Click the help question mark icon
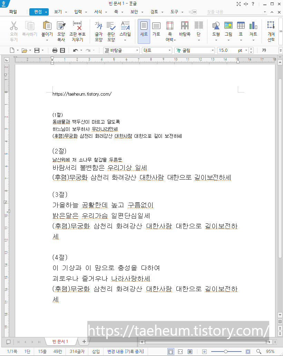This screenshot has height=356, width=283. coord(253,4)
